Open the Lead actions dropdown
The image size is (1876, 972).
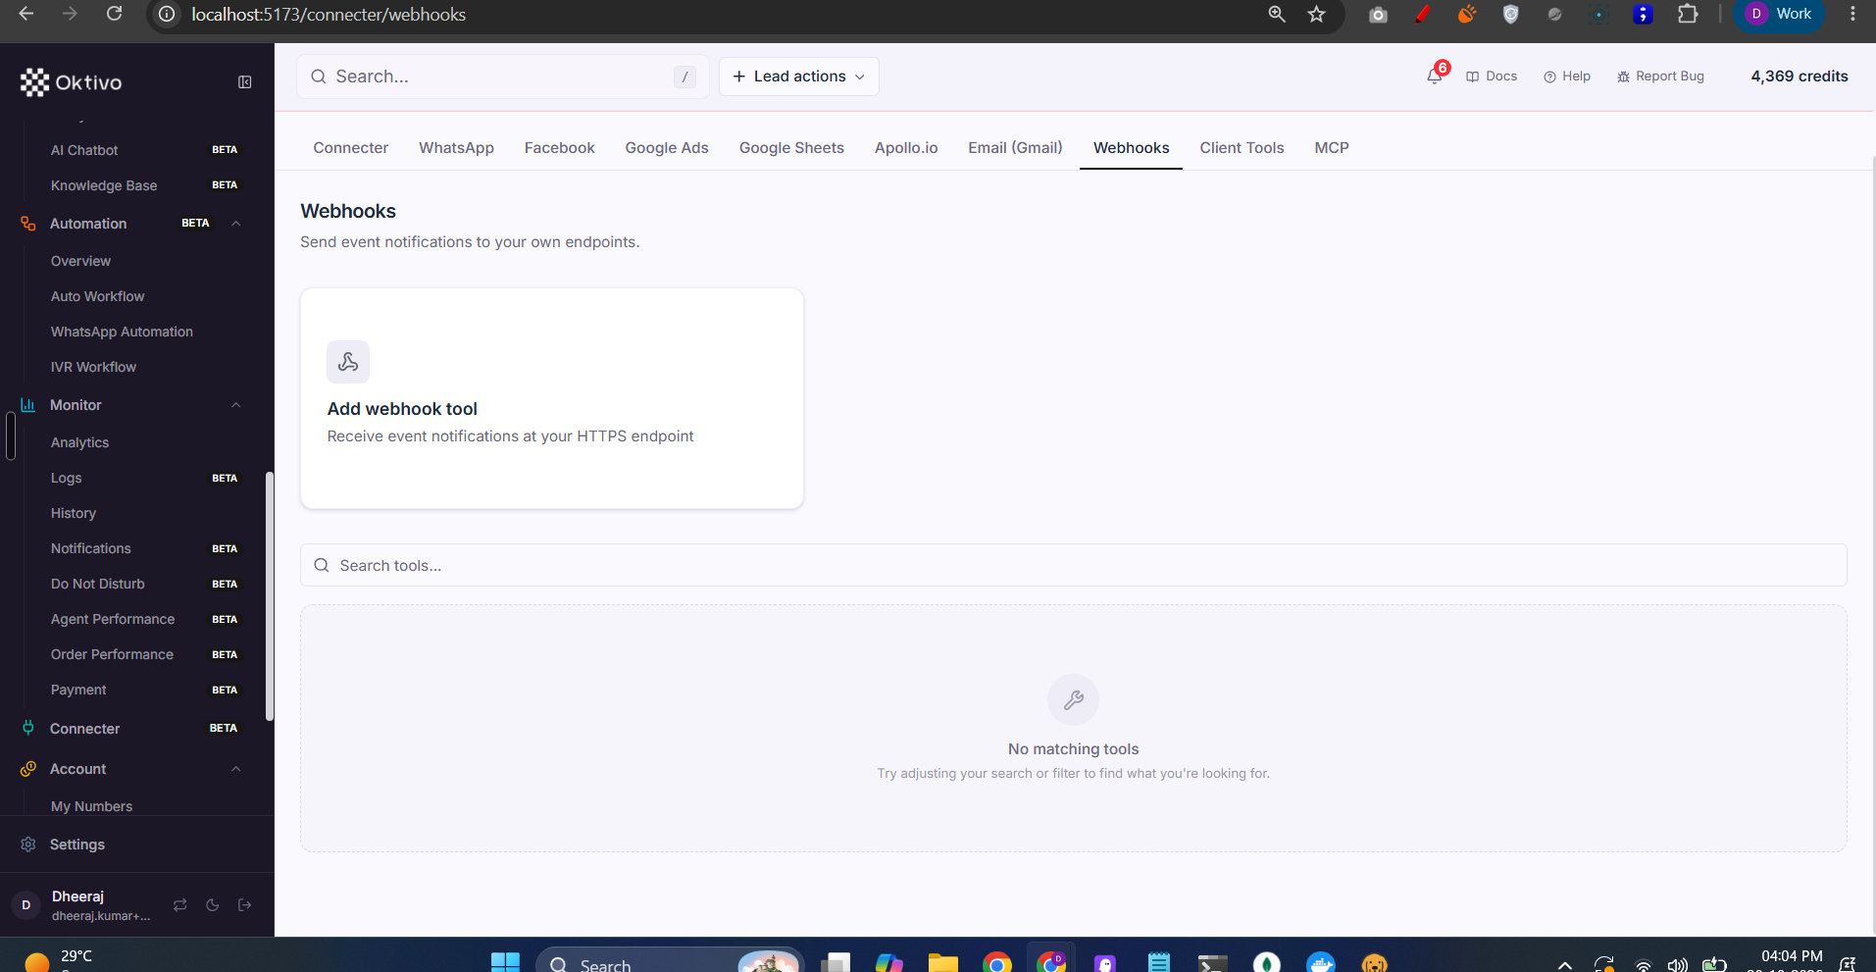(x=799, y=77)
